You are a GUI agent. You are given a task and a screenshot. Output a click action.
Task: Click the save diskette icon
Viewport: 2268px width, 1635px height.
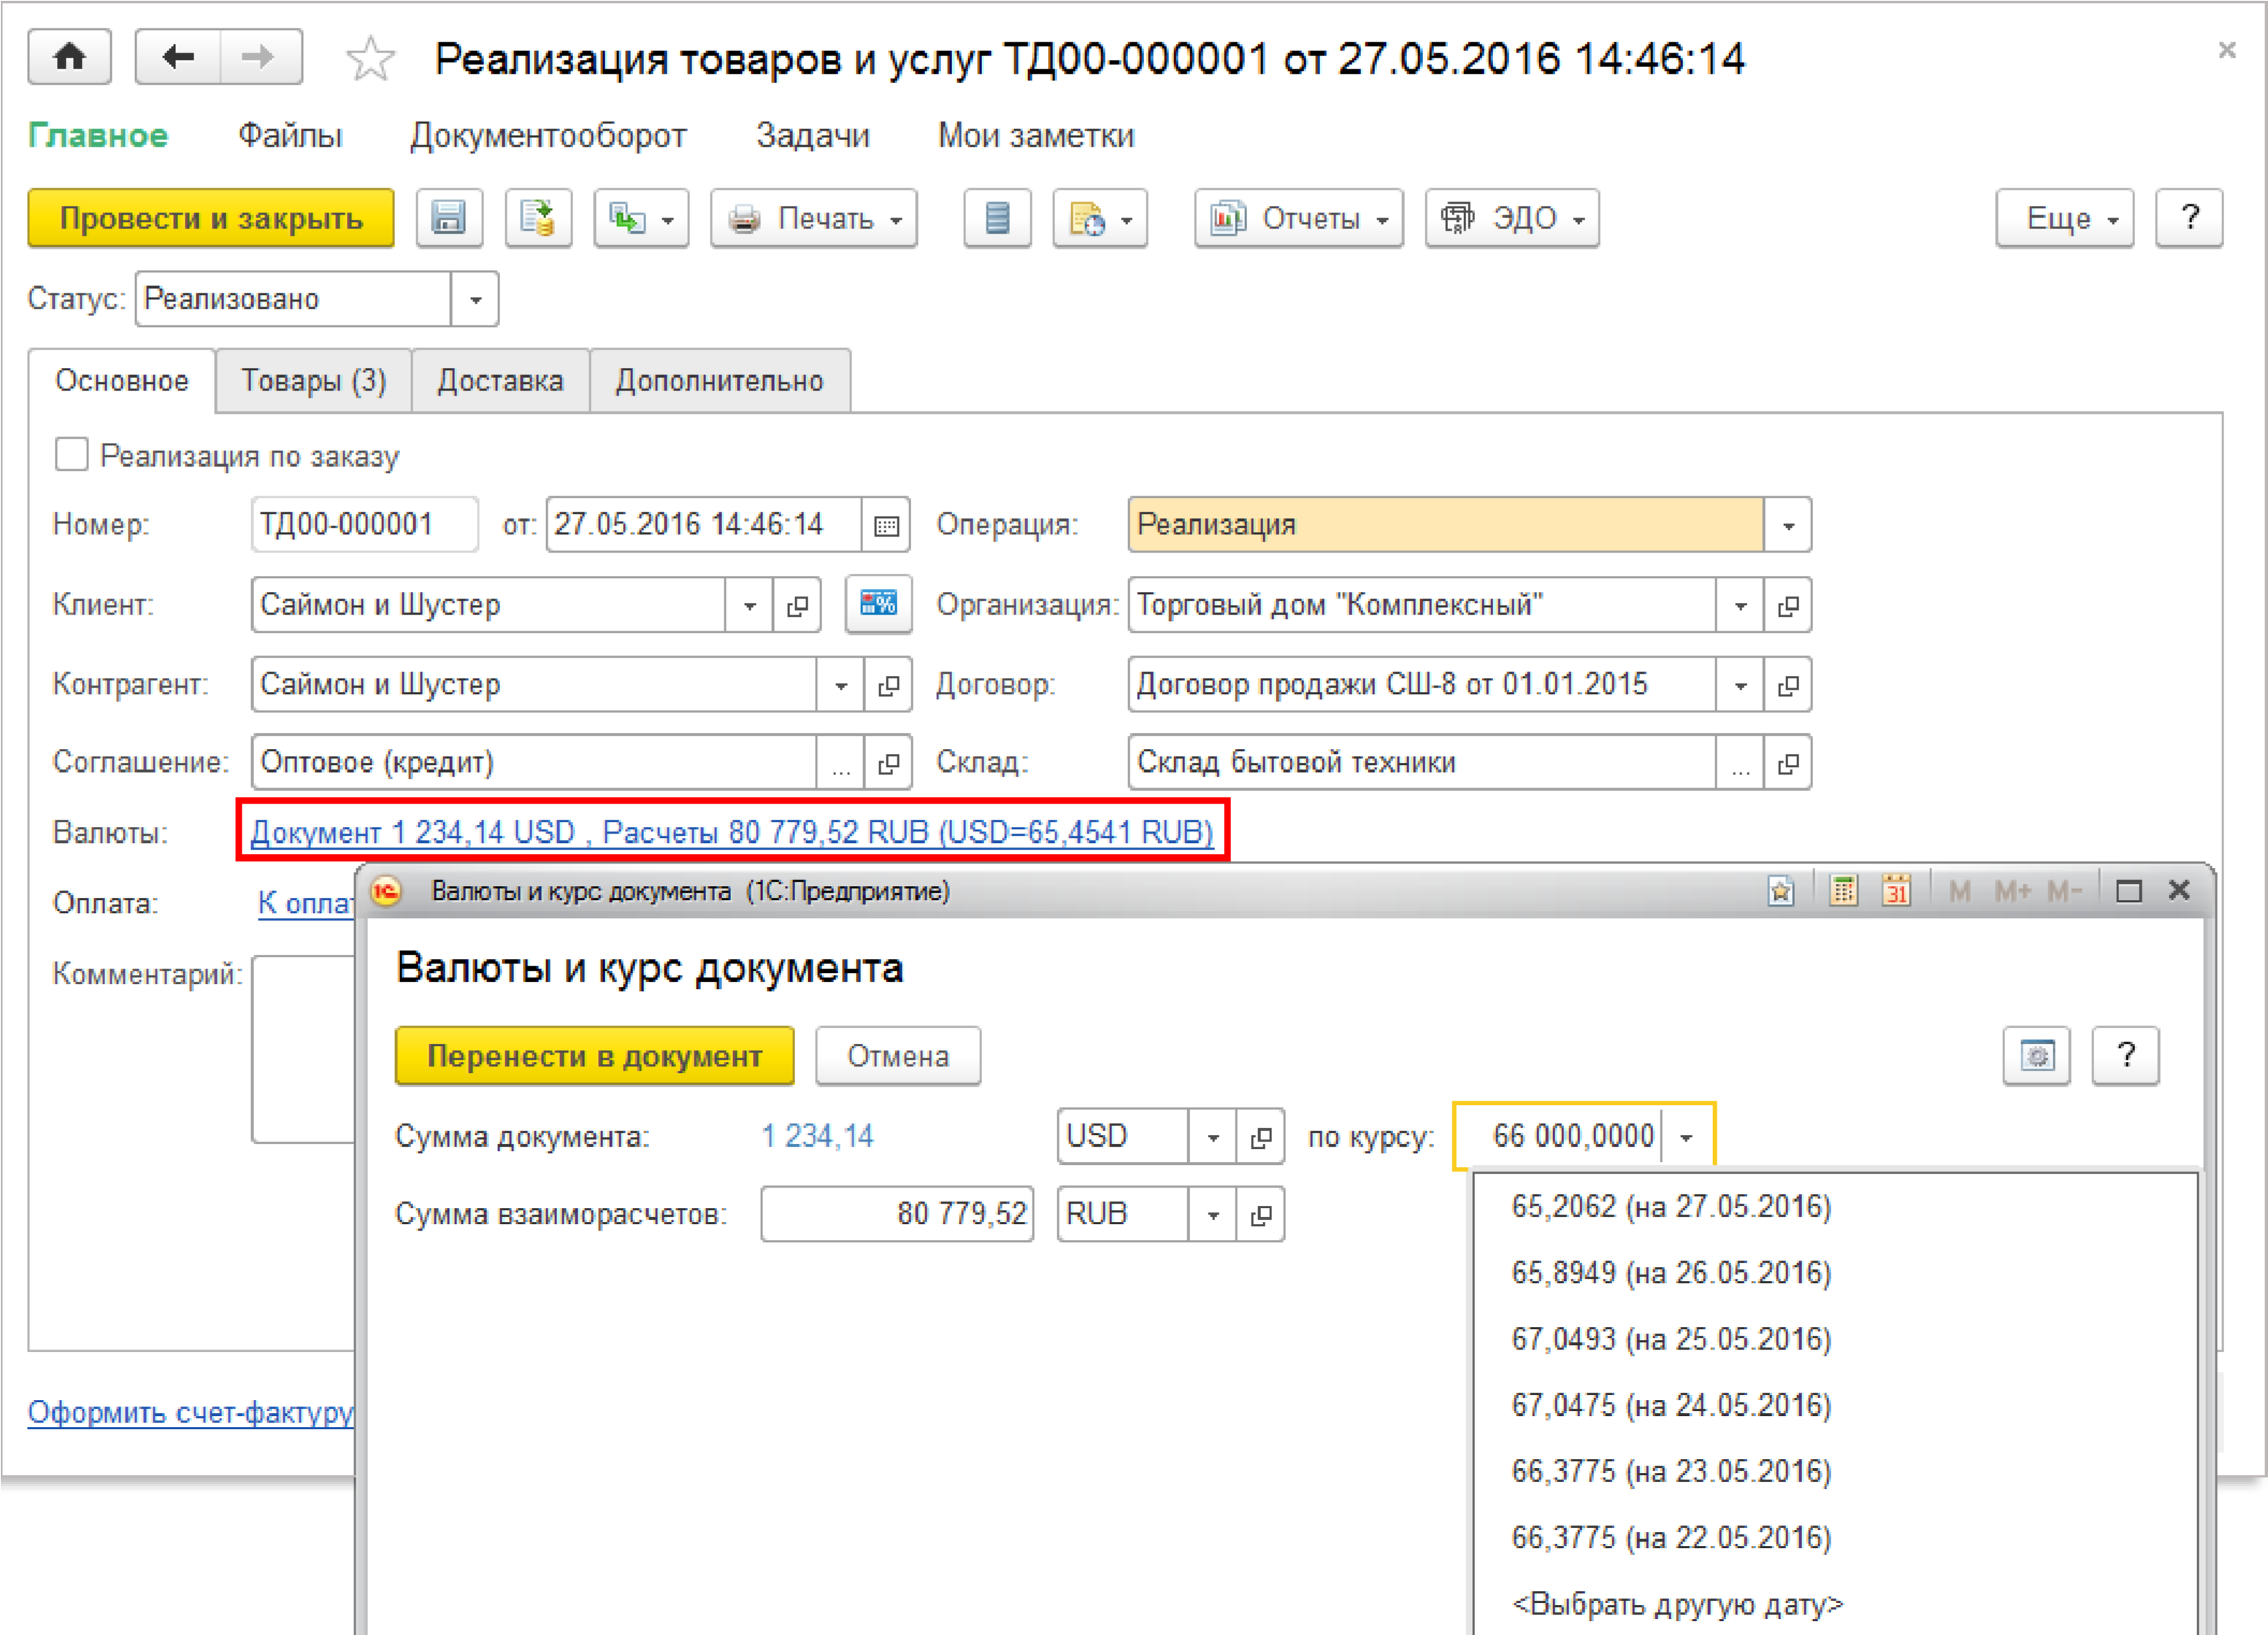click(449, 218)
